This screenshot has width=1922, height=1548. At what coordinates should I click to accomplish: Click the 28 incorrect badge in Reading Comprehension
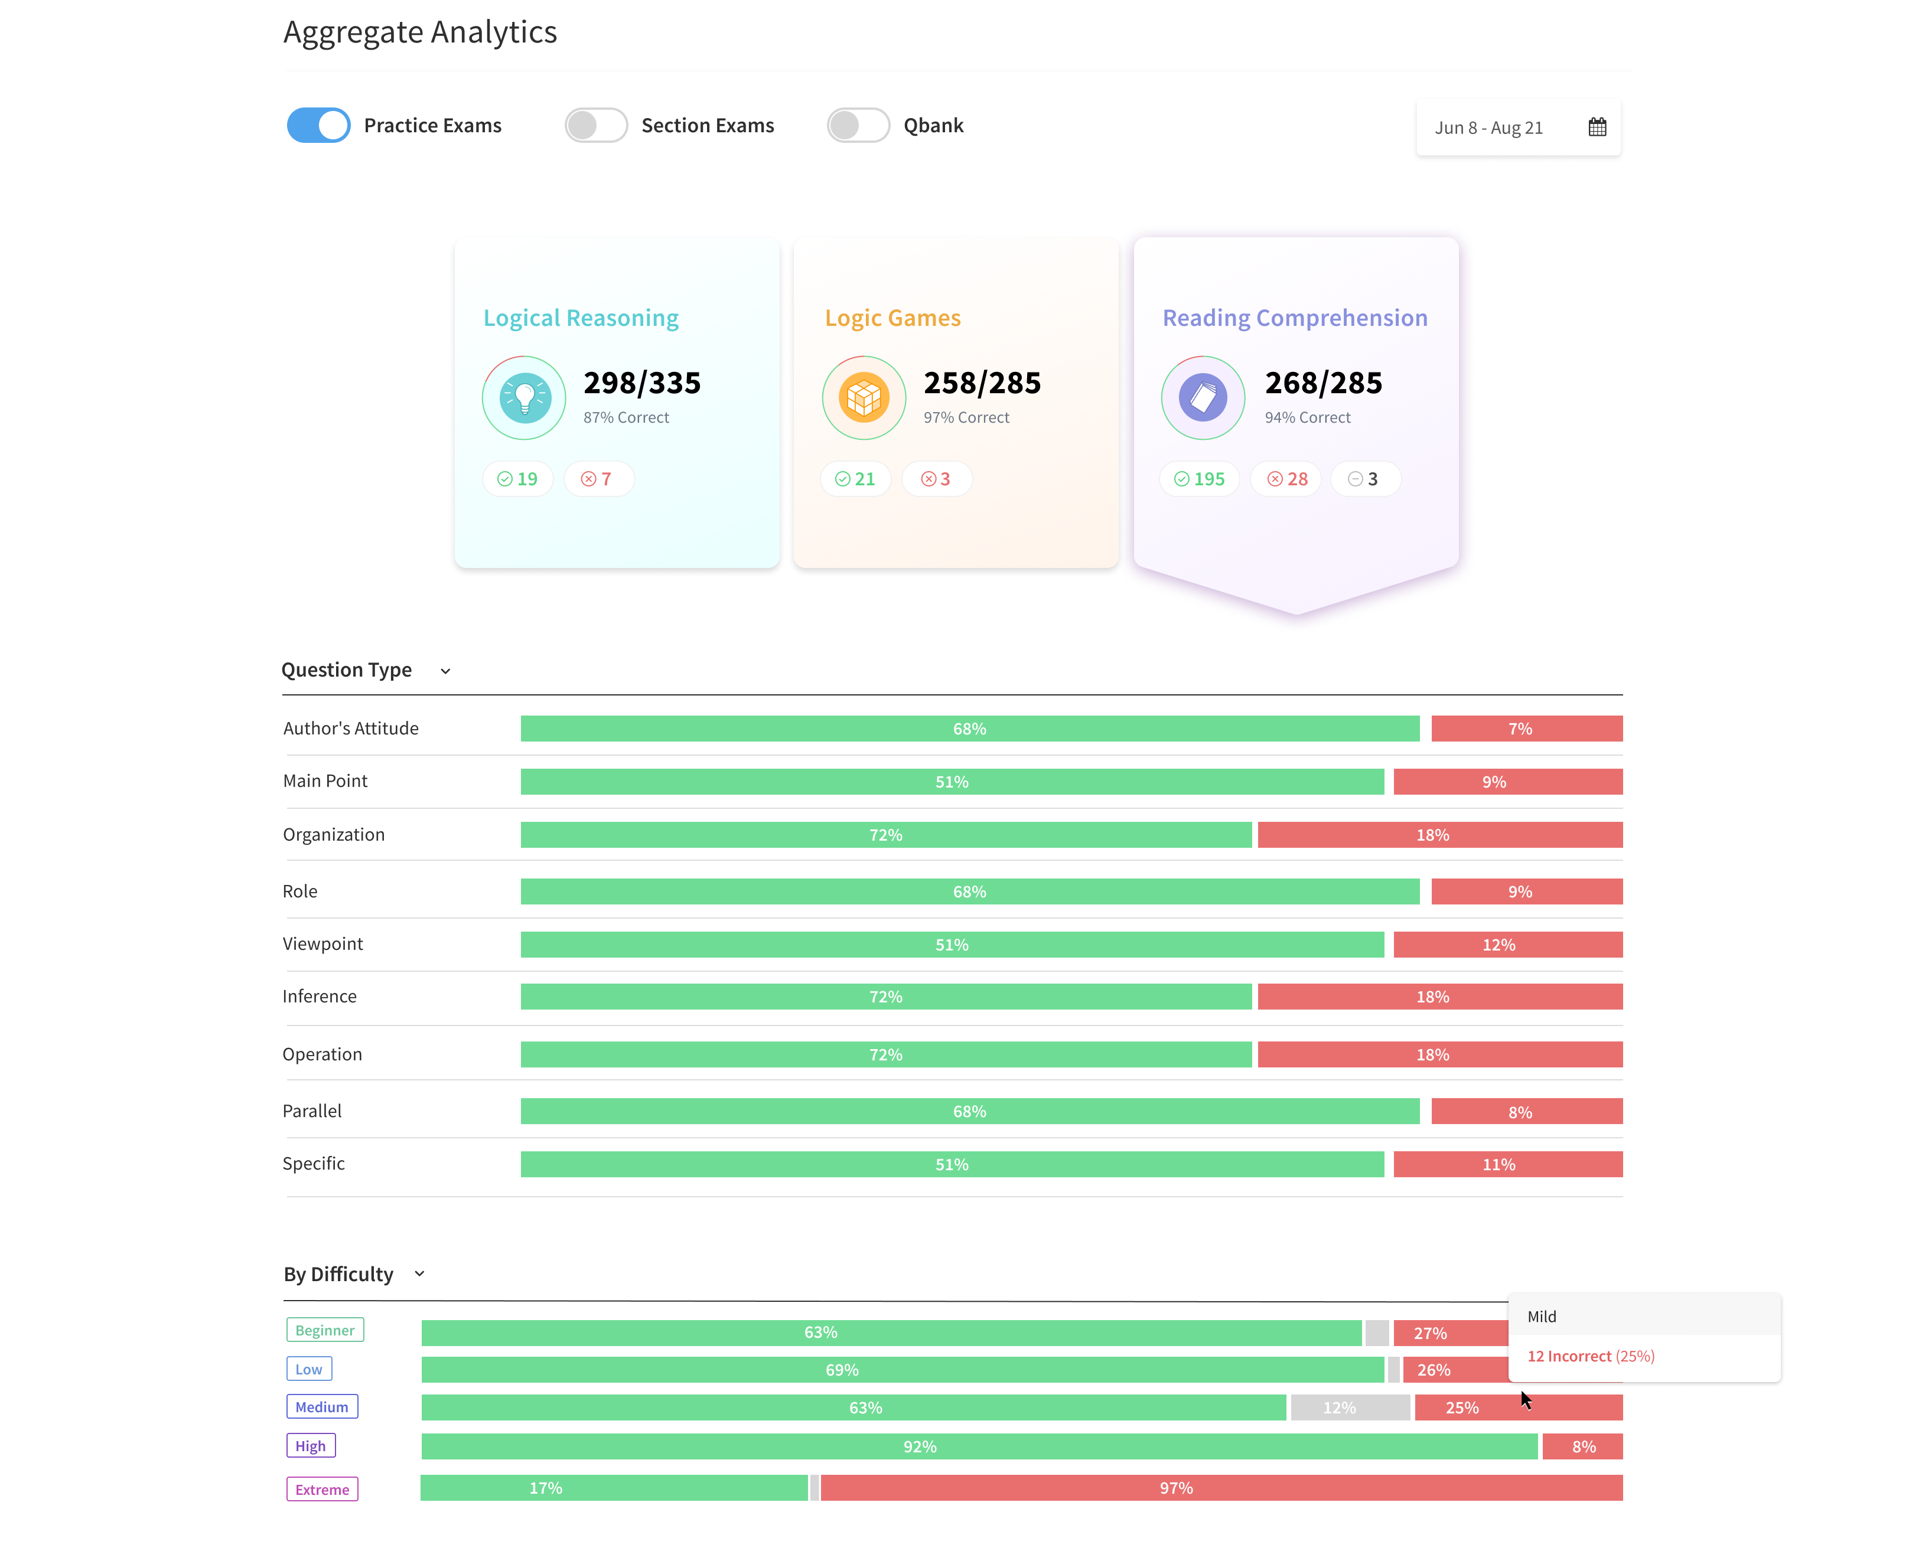pos(1287,479)
